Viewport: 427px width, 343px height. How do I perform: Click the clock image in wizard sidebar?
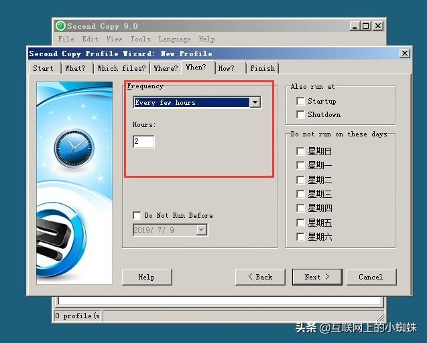(74, 148)
